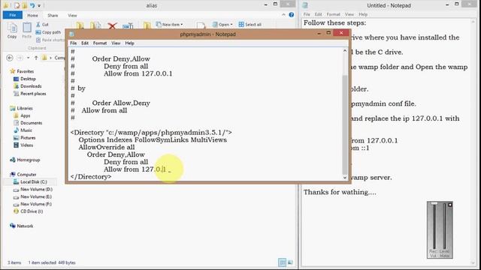Screen dimensions: 481x270
Task: Select the Cut command in Explorer ribbon
Action: coord(42,25)
